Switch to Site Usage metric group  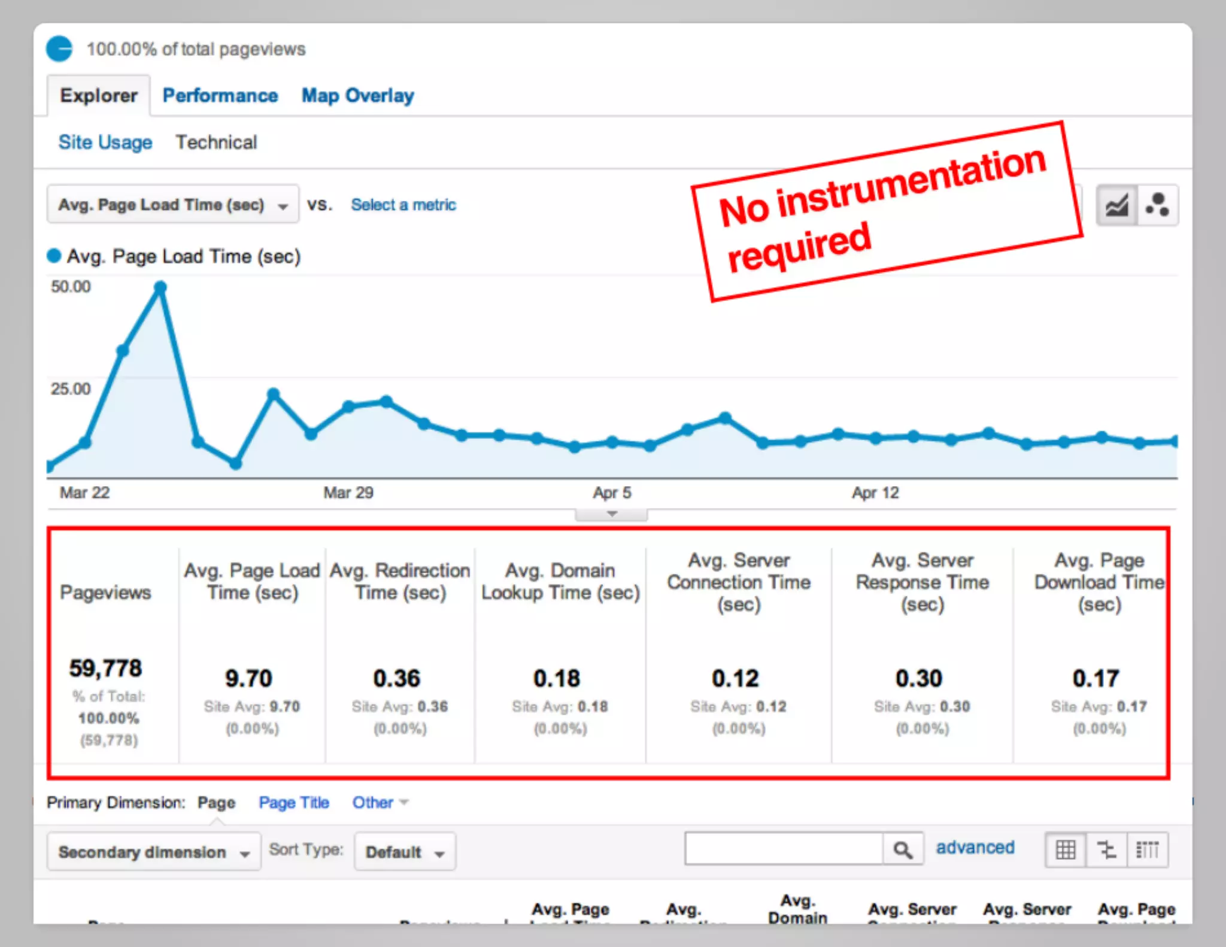pos(105,142)
